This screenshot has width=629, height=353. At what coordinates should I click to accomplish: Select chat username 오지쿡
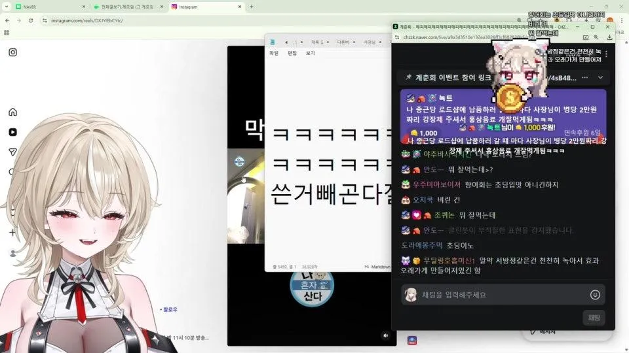(x=423, y=200)
